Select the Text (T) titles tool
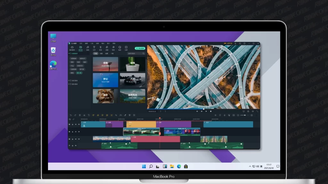 click(94, 48)
